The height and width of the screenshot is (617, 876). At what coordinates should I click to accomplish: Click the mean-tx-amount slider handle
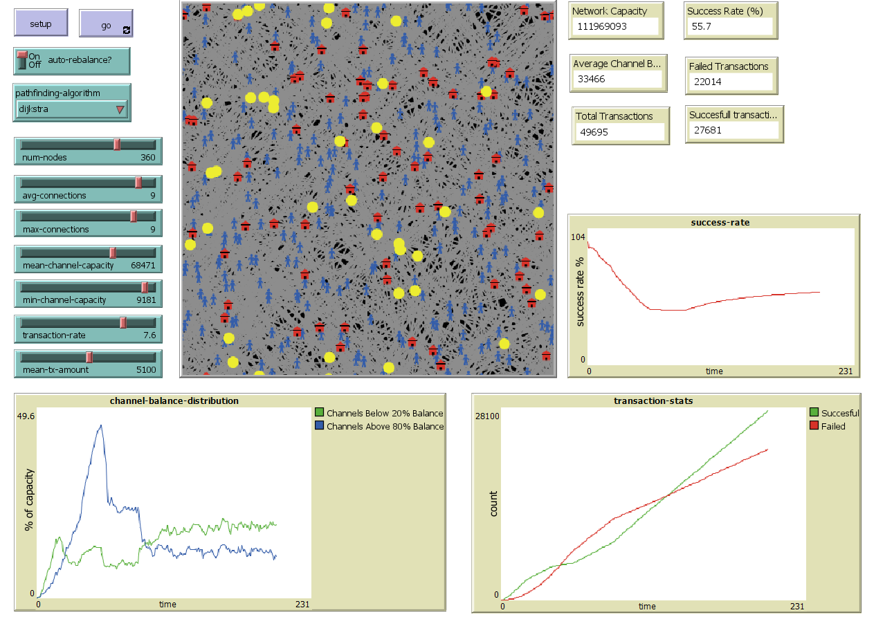(89, 357)
